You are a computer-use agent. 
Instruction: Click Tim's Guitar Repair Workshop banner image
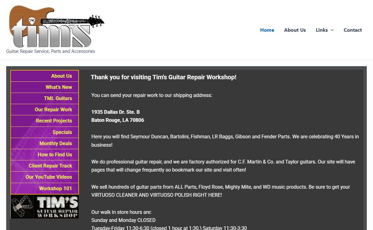tap(44, 207)
